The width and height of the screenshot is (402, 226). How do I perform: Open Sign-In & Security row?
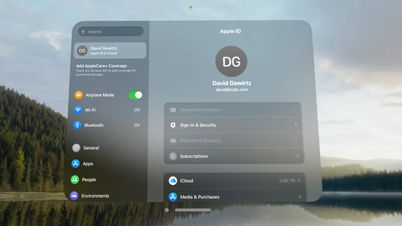[233, 125]
